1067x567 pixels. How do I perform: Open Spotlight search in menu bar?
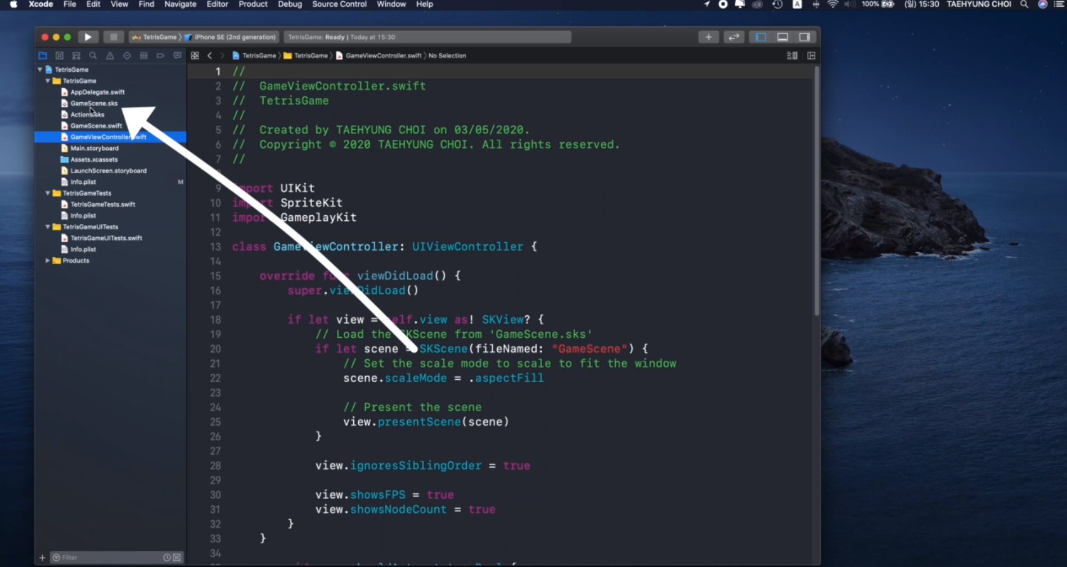1024,4
